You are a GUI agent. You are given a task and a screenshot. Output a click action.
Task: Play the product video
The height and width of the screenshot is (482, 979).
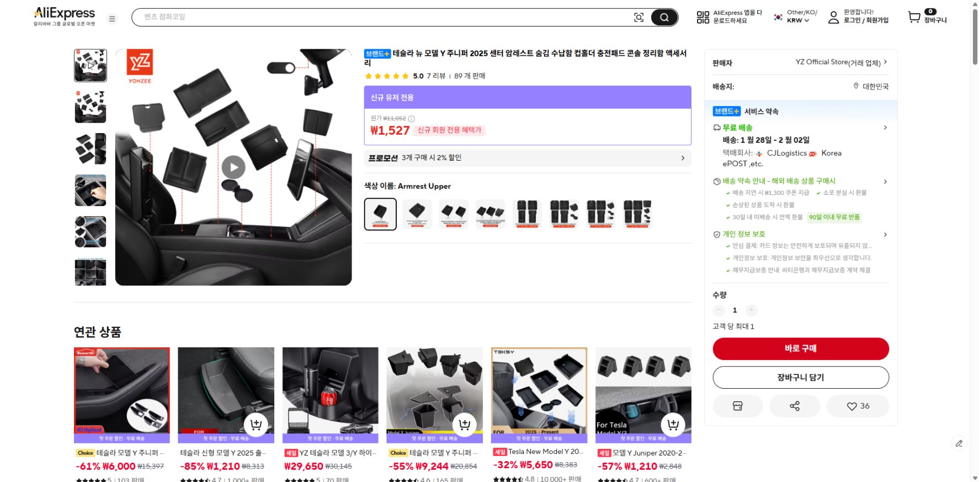coord(233,167)
